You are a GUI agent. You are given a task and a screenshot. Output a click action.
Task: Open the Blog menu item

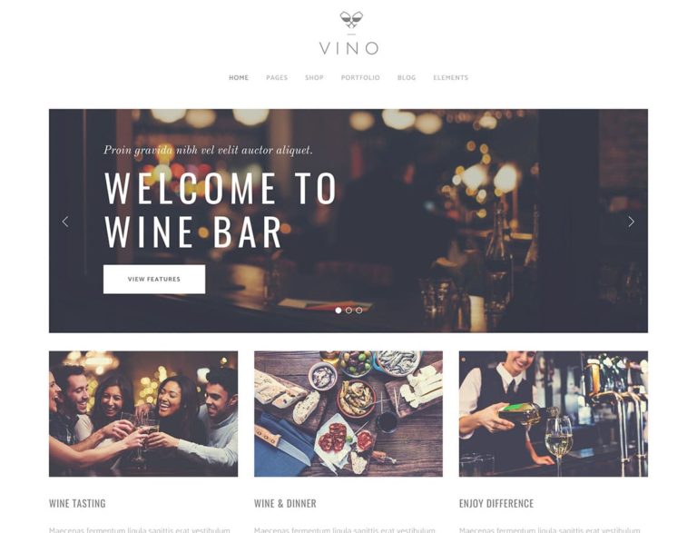coord(407,77)
